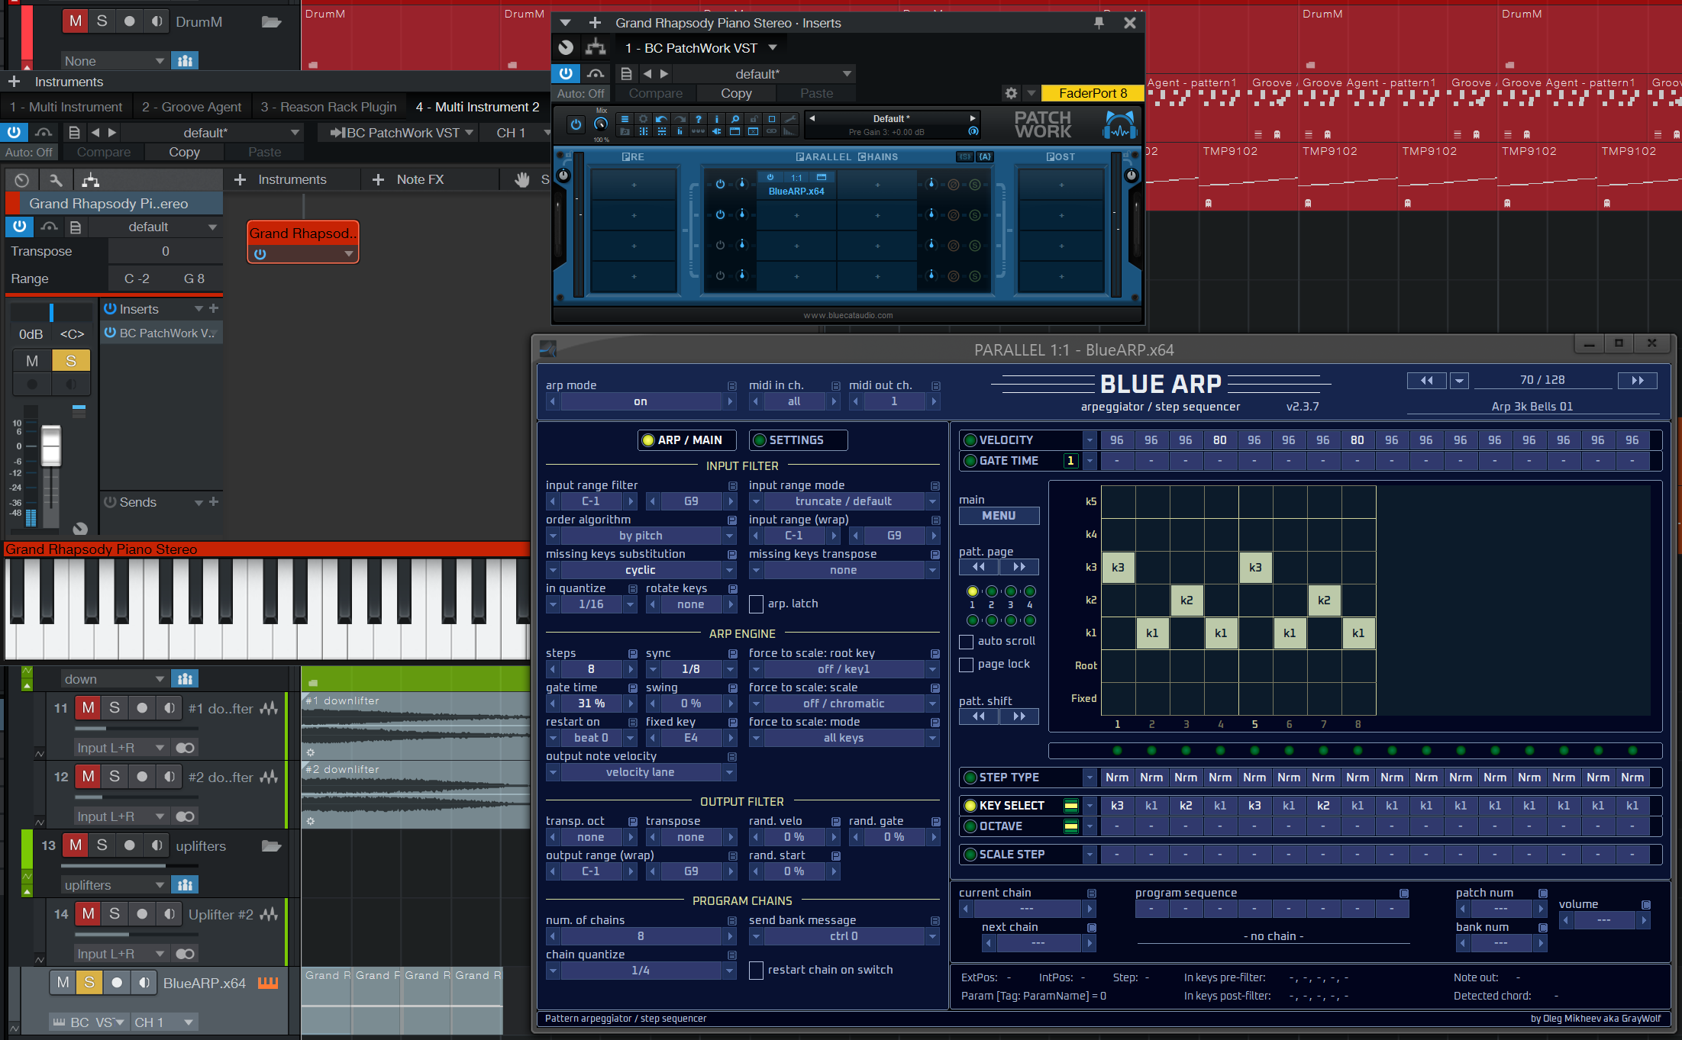Viewport: 1682px width, 1040px height.
Task: Click the FaderPort 8 button
Action: tap(1093, 93)
